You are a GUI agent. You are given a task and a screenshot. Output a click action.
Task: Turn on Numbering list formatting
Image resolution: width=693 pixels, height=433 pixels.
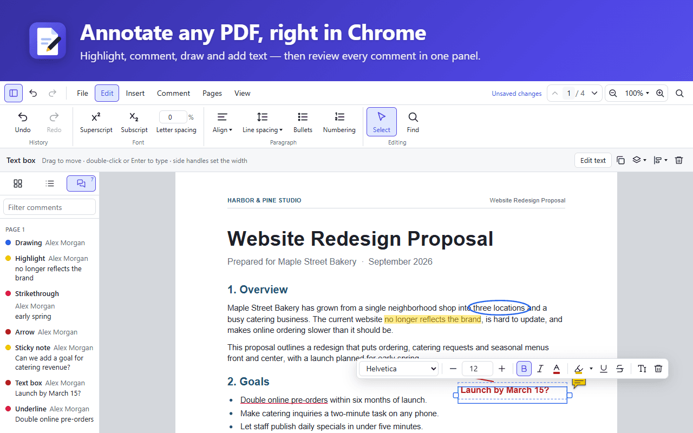(x=339, y=122)
